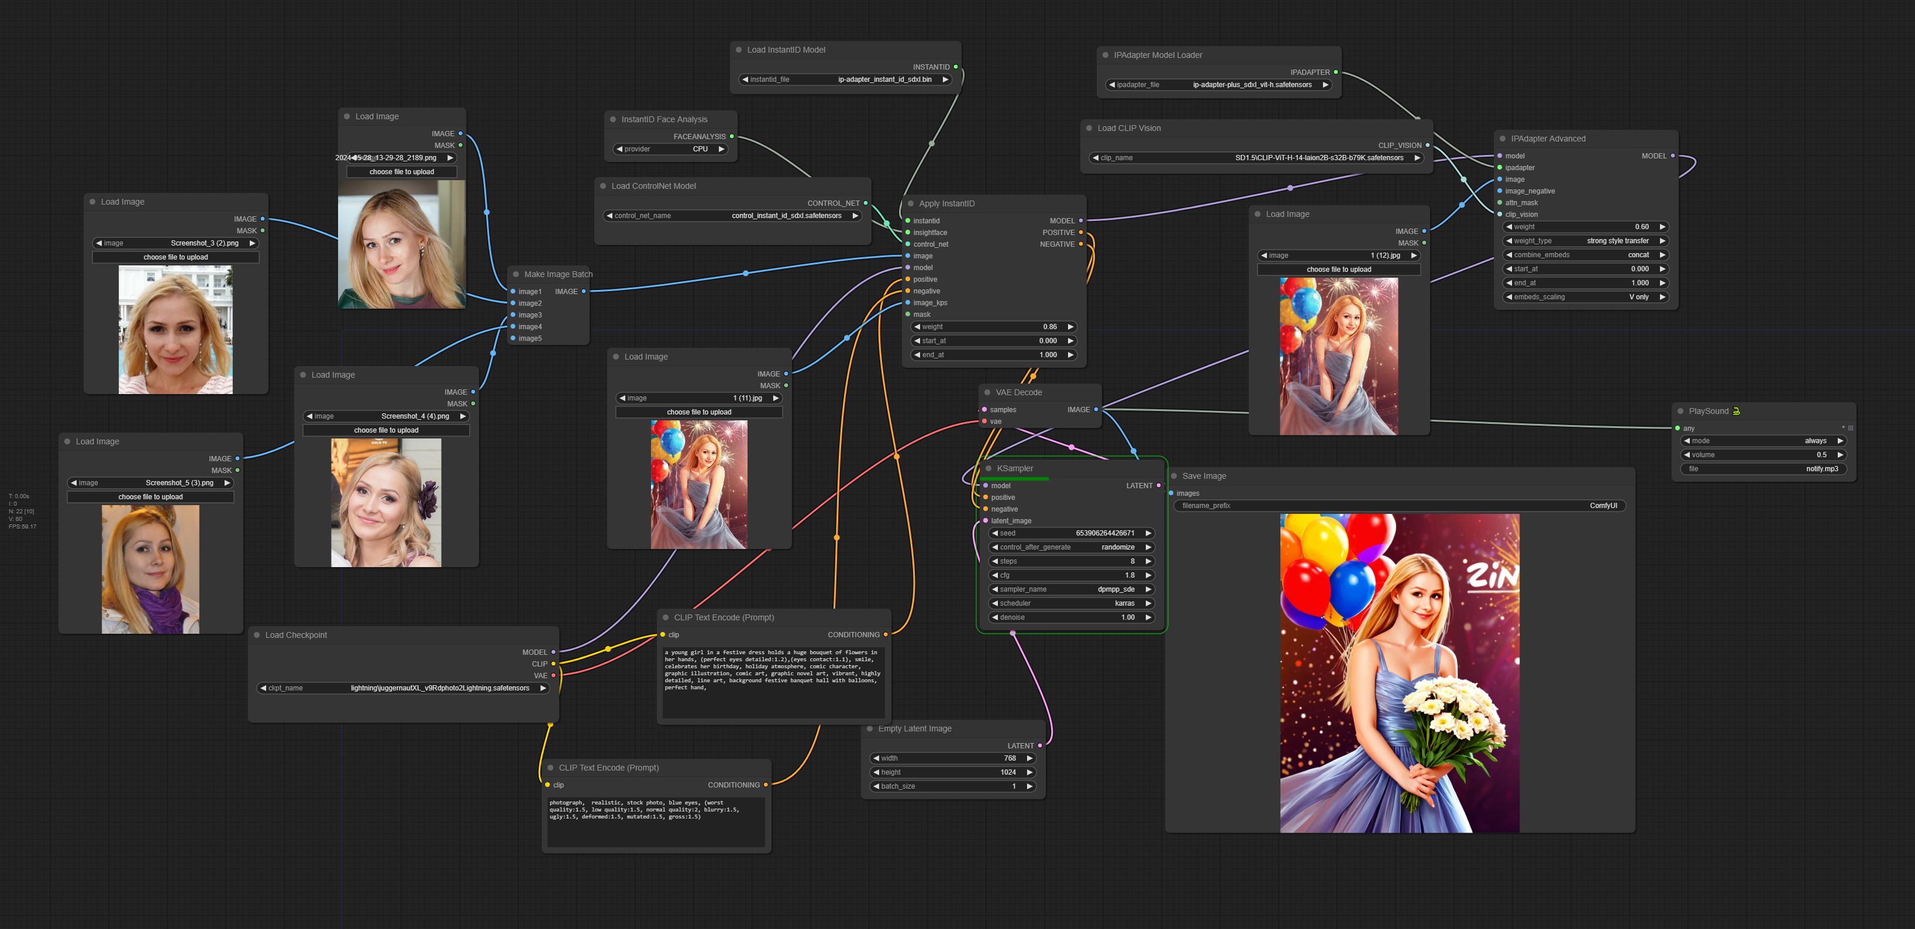
Task: Click the generated image preview in Save Image
Action: [1399, 672]
